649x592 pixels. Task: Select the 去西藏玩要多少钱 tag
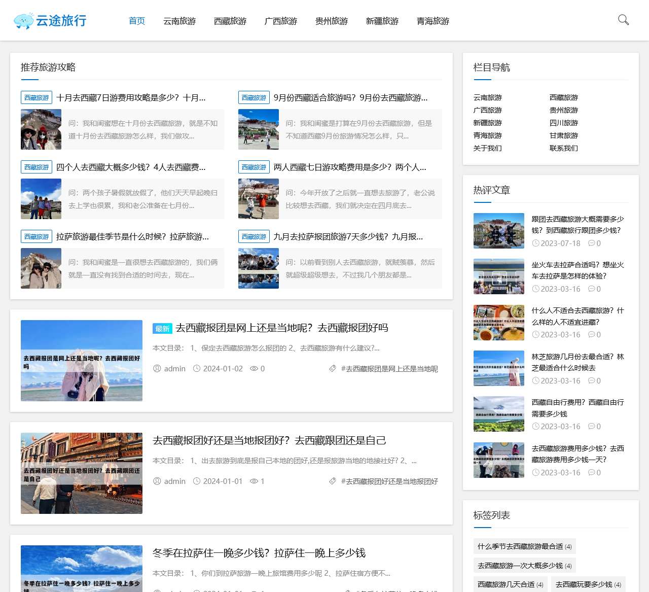(x=588, y=584)
